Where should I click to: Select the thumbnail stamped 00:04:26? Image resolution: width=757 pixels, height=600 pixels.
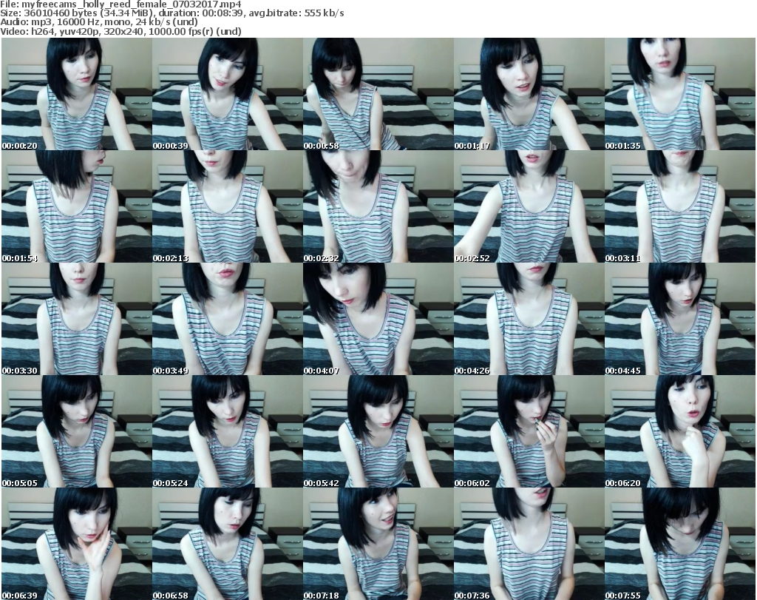click(x=529, y=319)
